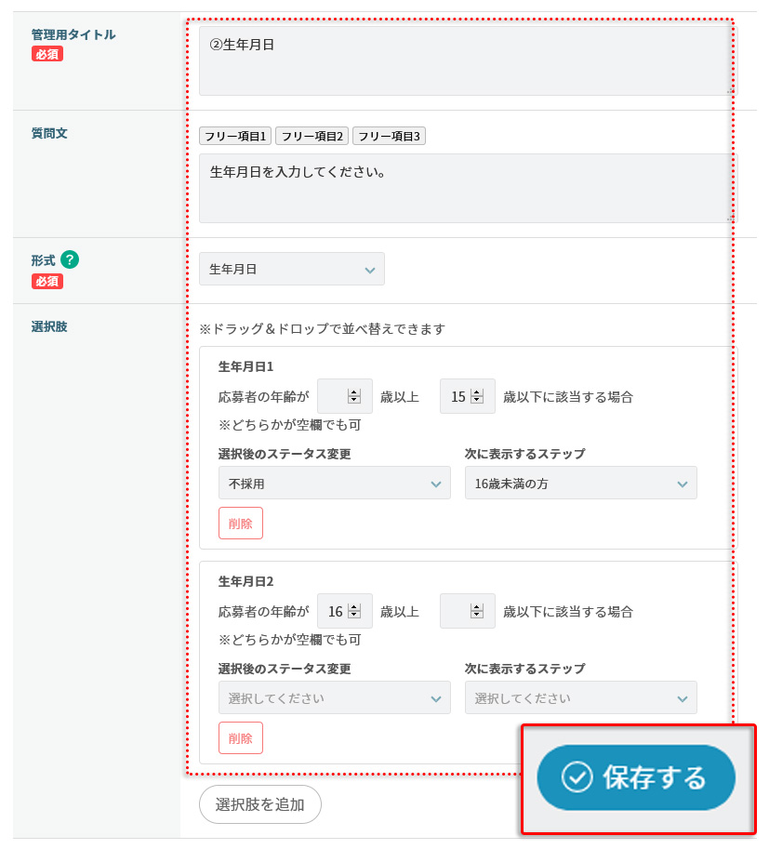Click the stepper on 生年月日1 maximum age 15

[477, 396]
